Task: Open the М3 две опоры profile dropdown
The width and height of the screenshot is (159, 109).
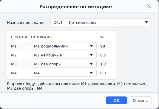Action: point(64,64)
